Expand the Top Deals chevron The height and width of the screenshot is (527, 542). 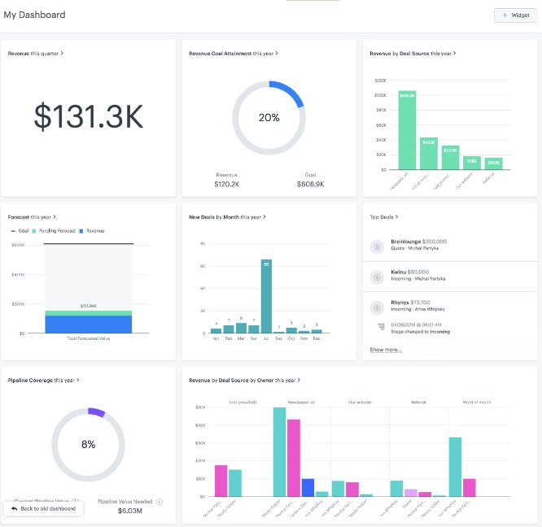396,217
